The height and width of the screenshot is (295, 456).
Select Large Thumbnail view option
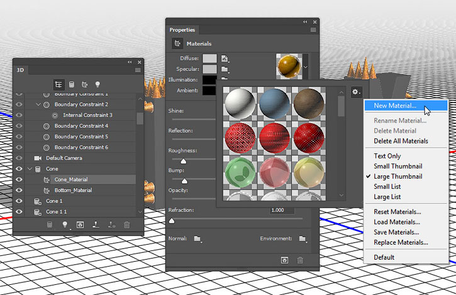398,177
